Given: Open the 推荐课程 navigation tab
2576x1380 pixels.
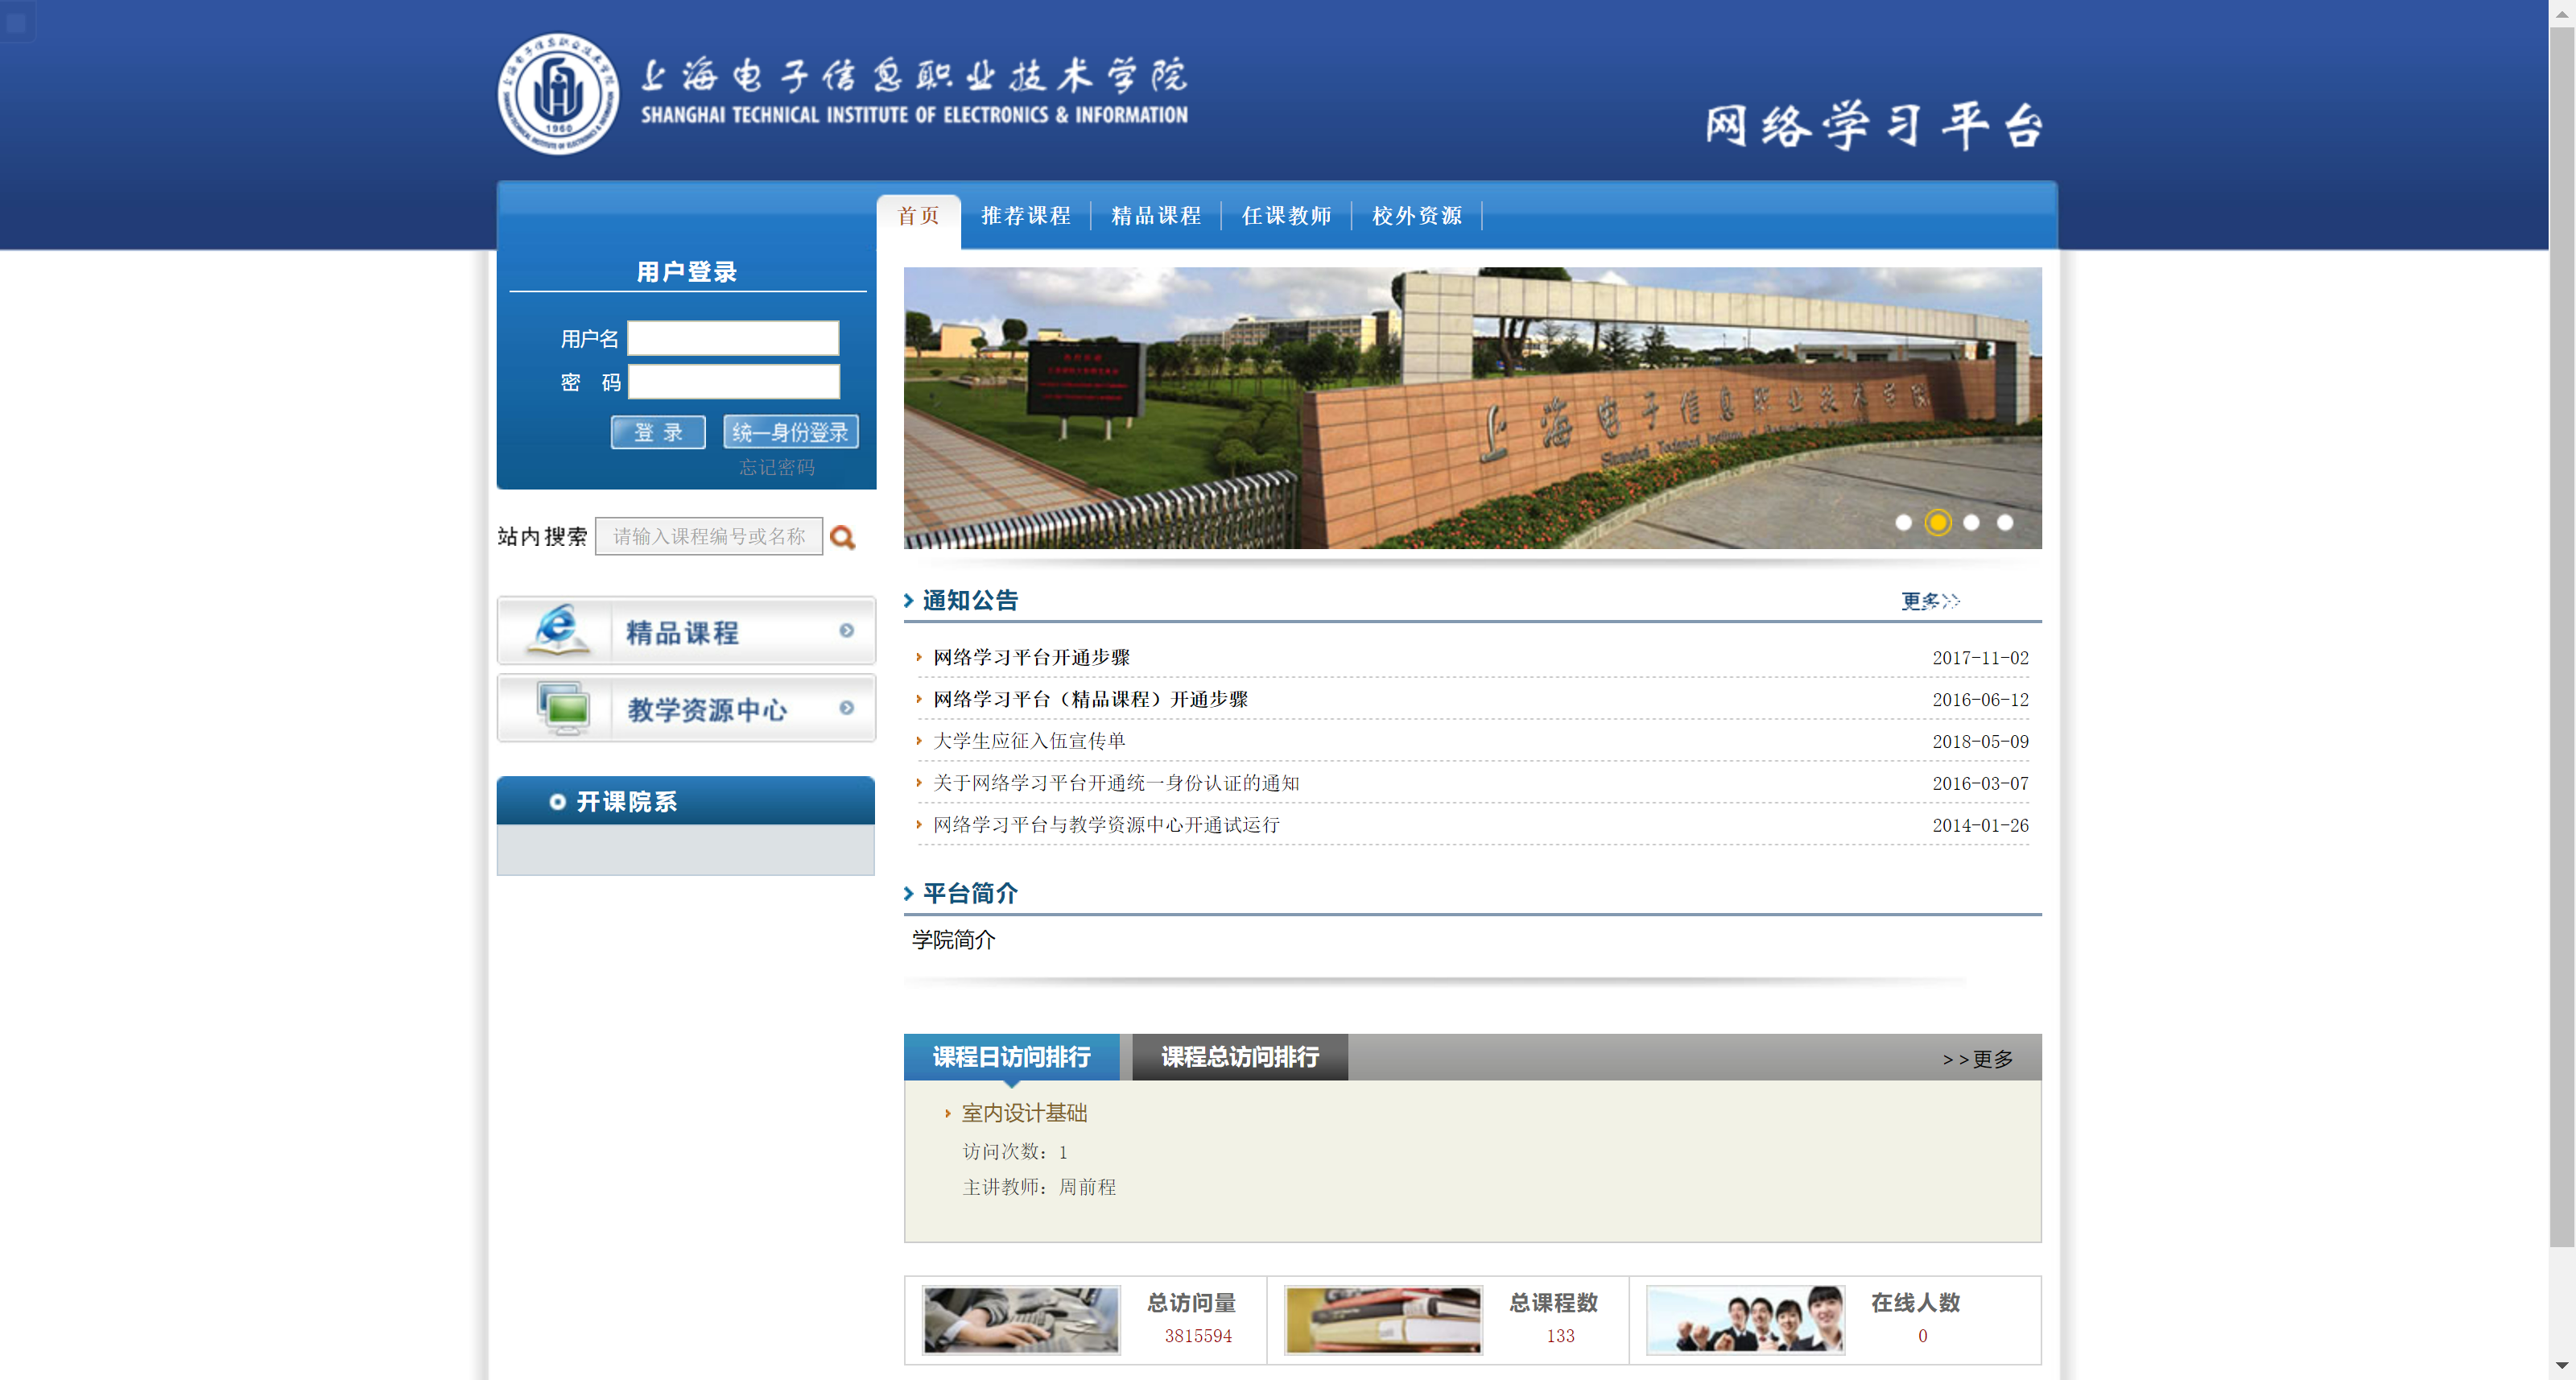Looking at the screenshot, I should 1025,216.
